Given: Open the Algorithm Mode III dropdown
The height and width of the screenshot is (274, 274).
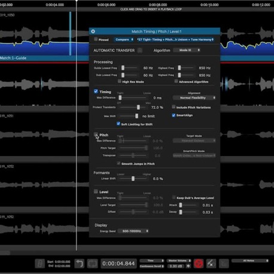Looking at the screenshot, I should (187, 50).
